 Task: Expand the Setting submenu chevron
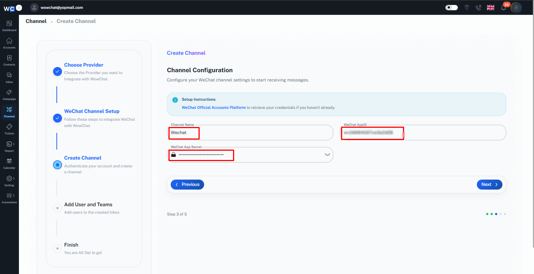coord(14,178)
